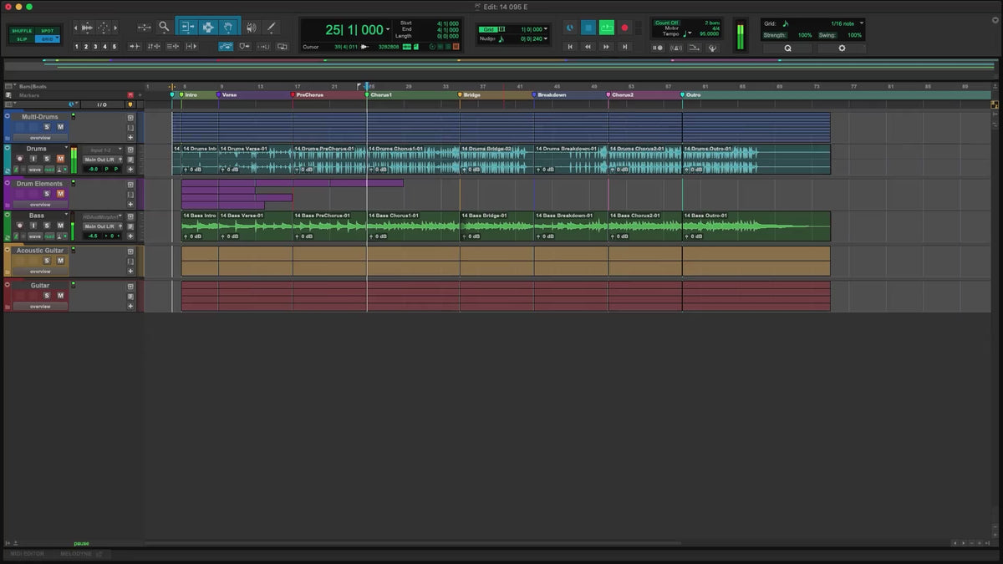Image resolution: width=1003 pixels, height=564 pixels.
Task: Click the Bass track Main Out L/R output
Action: pyautogui.click(x=99, y=226)
